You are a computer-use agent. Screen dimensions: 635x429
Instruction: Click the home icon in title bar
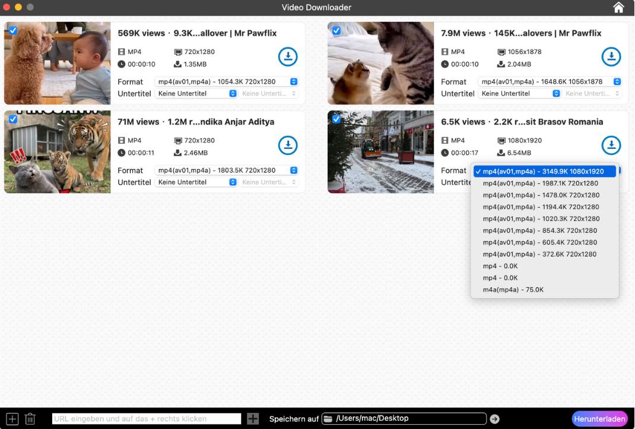618,8
